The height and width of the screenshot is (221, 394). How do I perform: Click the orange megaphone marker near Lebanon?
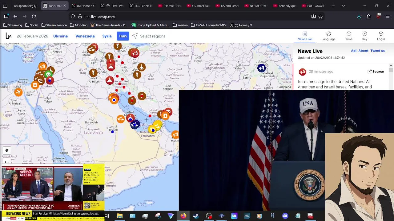point(42,66)
